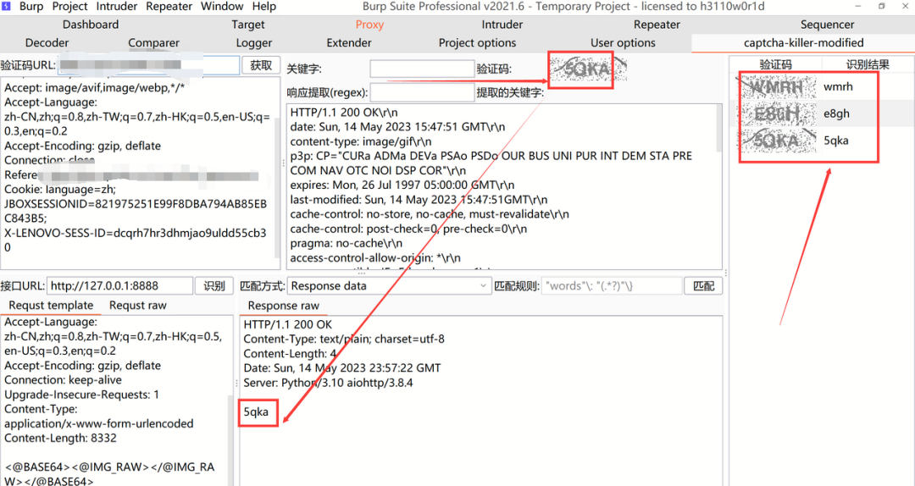Switch to the User options tab
Screen dimensions: 915x486
point(623,42)
